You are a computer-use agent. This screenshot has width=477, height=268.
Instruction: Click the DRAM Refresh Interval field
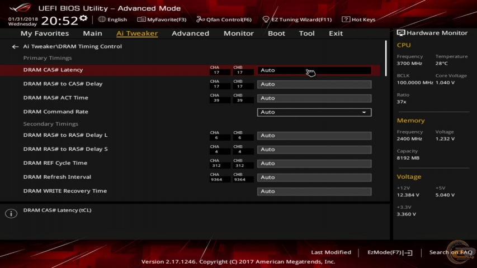click(314, 178)
